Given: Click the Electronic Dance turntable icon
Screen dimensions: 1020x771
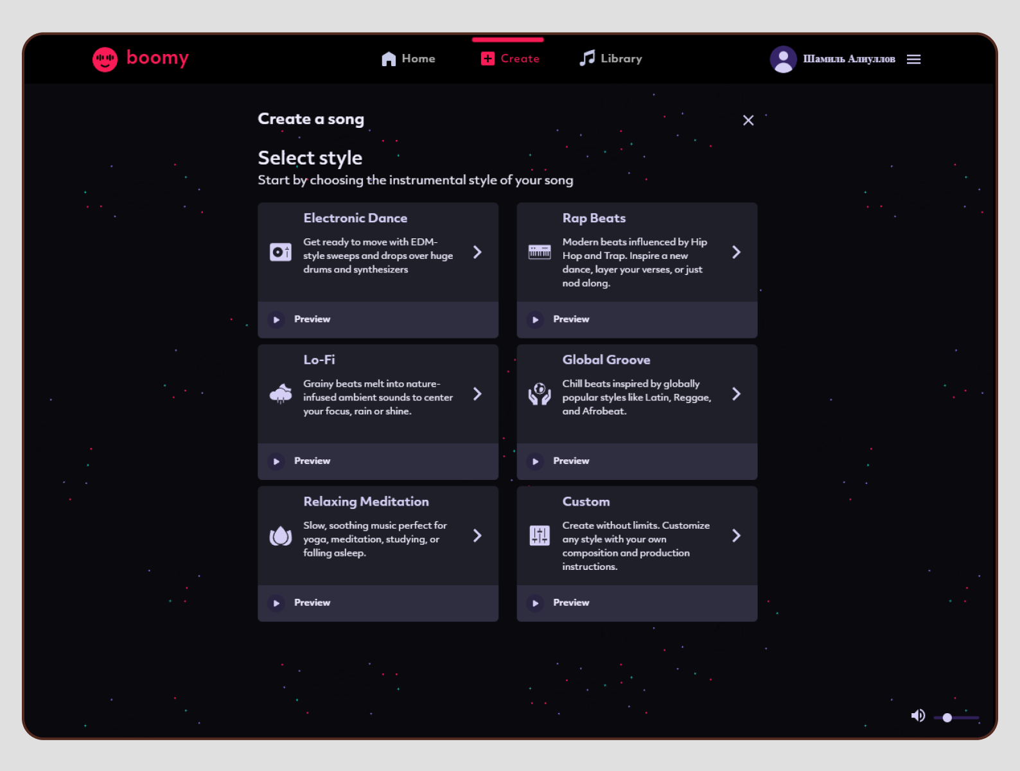Looking at the screenshot, I should click(281, 253).
